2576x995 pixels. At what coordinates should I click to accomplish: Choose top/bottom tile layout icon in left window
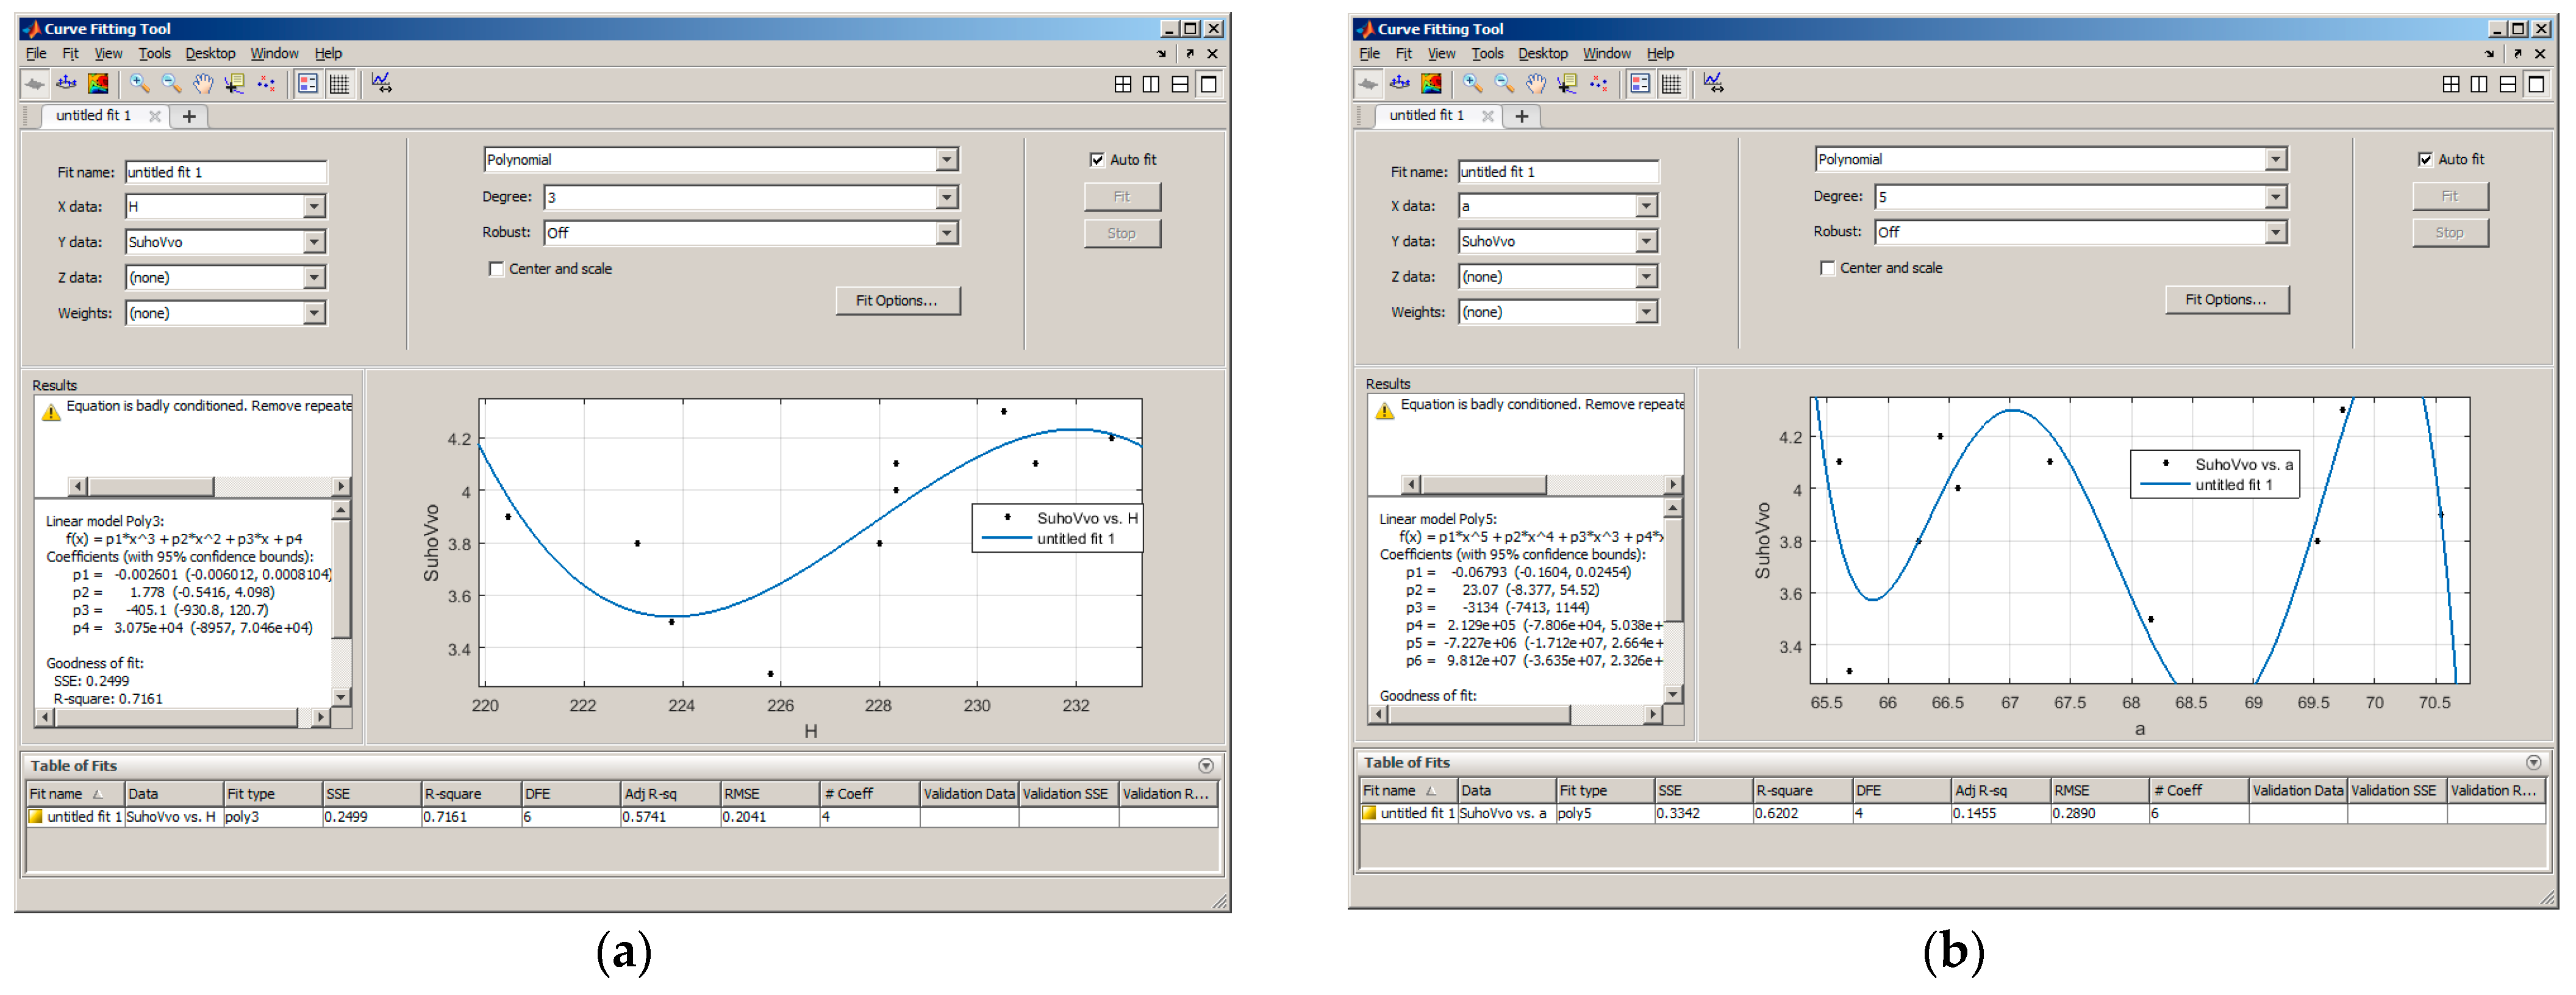[1180, 85]
